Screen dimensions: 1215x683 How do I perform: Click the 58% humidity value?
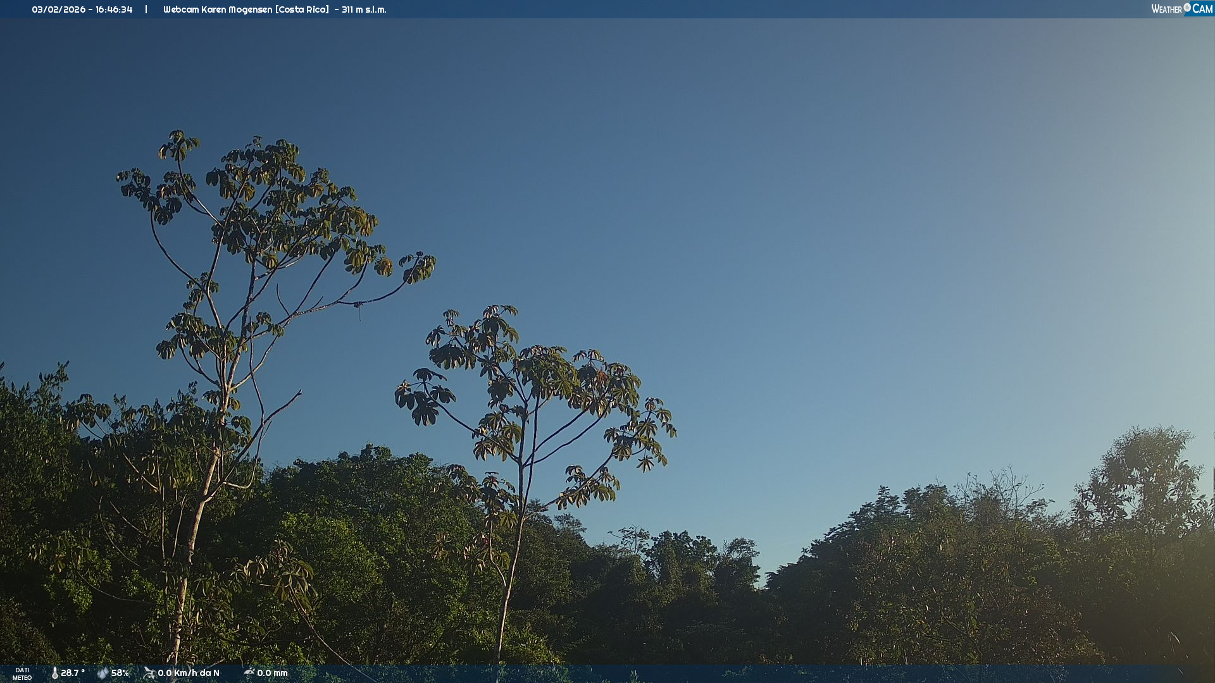tap(120, 673)
